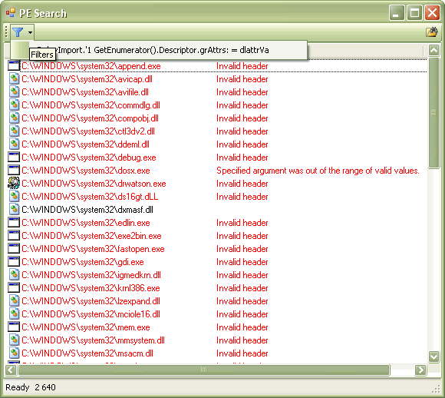The height and width of the screenshot is (398, 445).
Task: Click the mmsystem.dll file icon
Action: (14, 340)
